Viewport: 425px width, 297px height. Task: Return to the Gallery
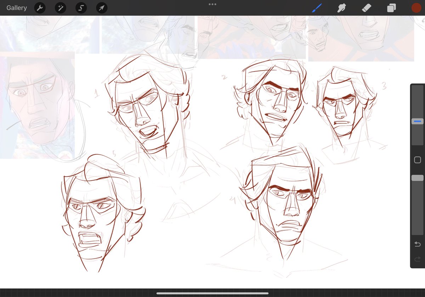17,8
